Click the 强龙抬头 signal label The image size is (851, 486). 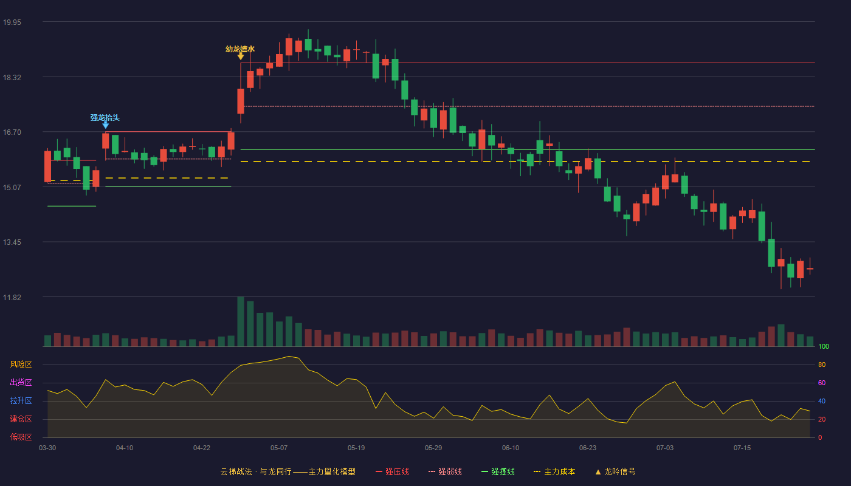(x=105, y=117)
